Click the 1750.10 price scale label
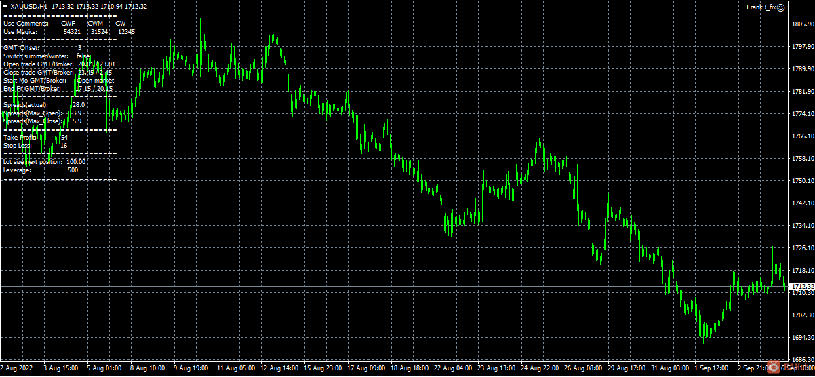Viewport: 815px width, 377px height. (x=803, y=181)
